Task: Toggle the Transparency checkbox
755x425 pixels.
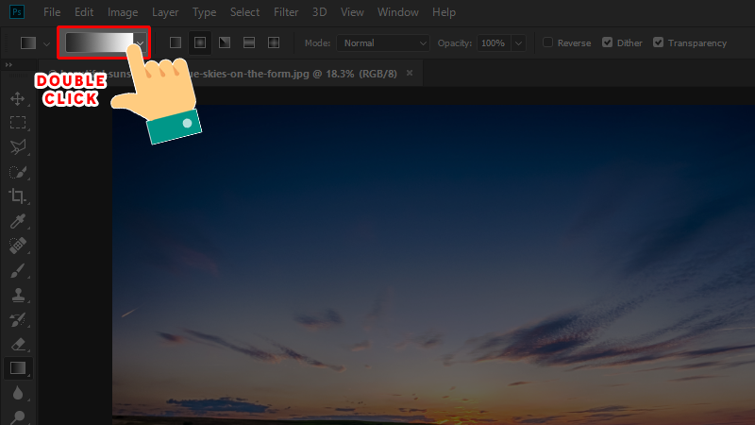Action: click(658, 42)
